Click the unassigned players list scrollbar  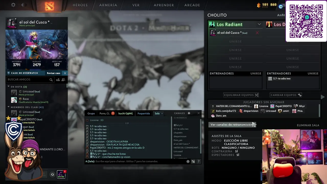[x=320, y=111]
